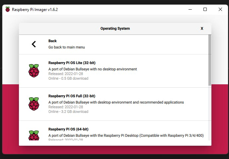The width and height of the screenshot is (229, 159).
Task: Click the Operating System dialog header title
Action: coord(115,29)
